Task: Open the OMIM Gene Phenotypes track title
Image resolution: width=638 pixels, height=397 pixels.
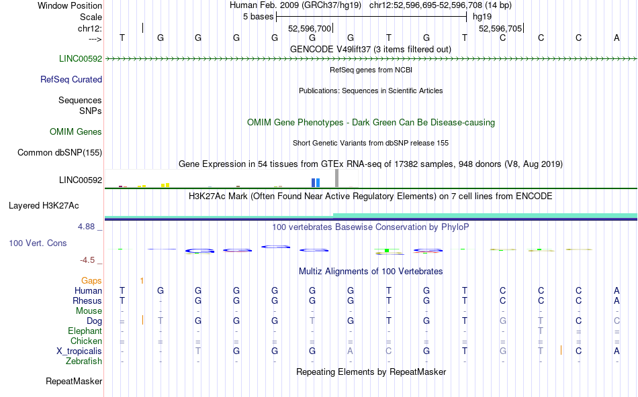Action: point(371,122)
